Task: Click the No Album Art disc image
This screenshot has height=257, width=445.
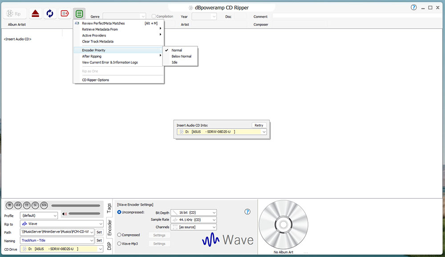Action: coord(283,226)
